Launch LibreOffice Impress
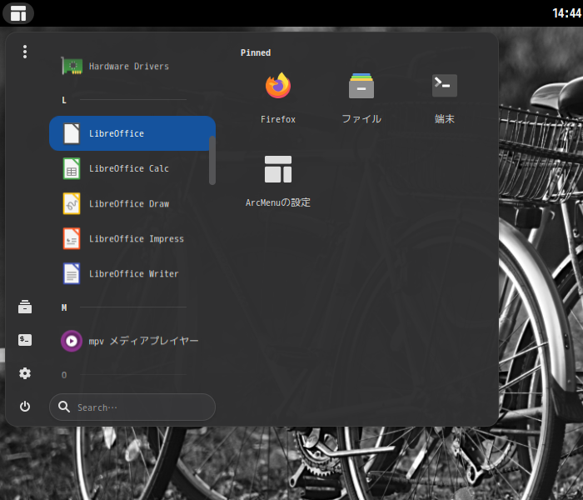 tap(132, 238)
